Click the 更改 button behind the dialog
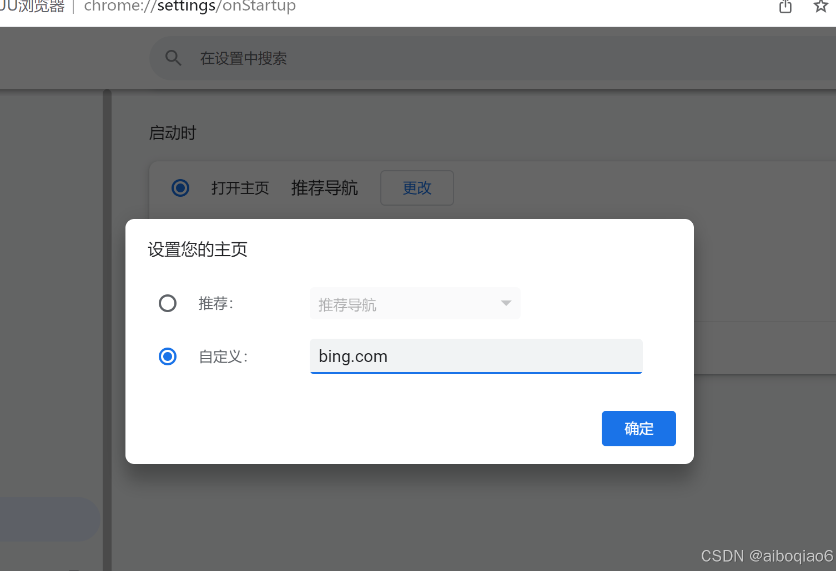The height and width of the screenshot is (571, 836). (x=417, y=188)
